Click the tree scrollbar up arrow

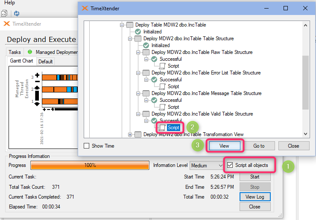point(305,25)
